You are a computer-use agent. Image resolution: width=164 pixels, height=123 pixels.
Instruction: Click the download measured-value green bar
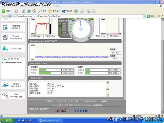point(45,73)
